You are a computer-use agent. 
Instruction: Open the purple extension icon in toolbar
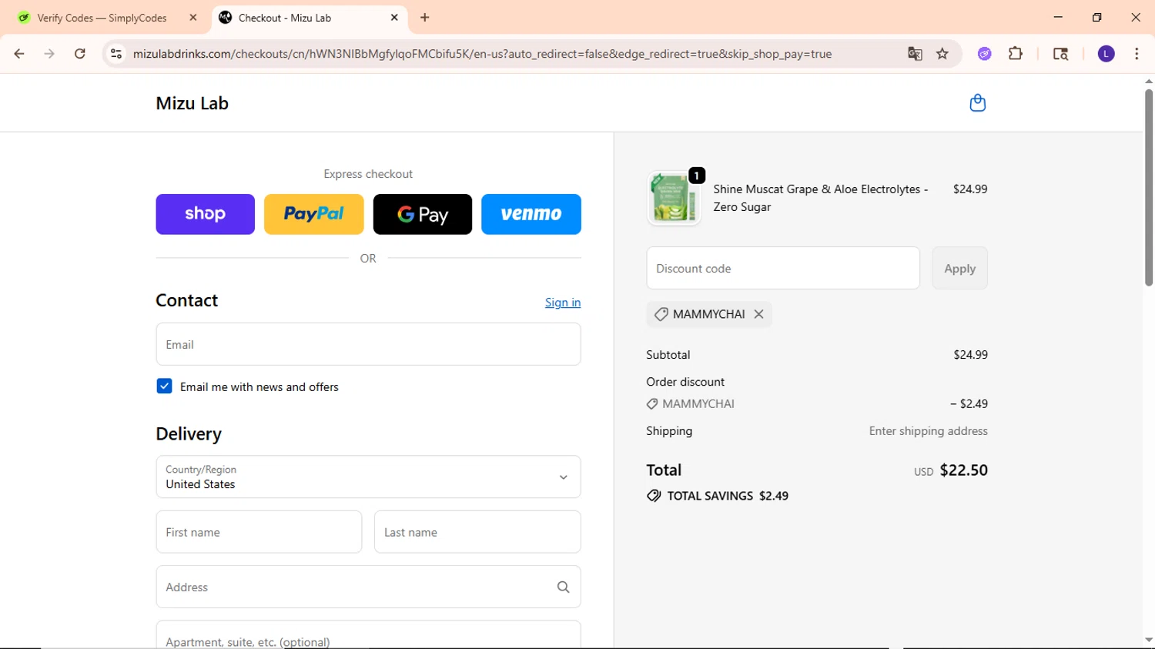[x=985, y=54]
